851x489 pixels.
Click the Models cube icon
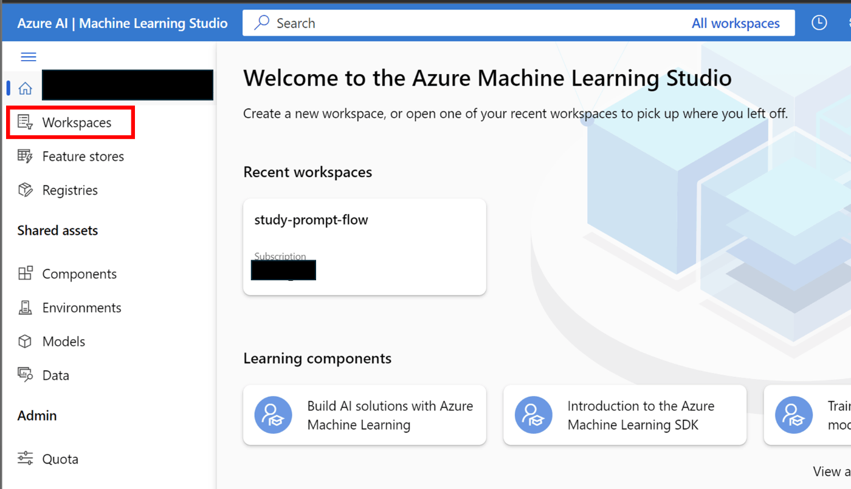[25, 342]
